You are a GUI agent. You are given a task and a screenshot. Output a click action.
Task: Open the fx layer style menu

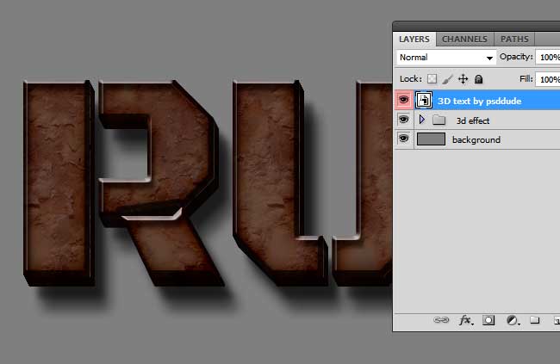[x=465, y=320]
